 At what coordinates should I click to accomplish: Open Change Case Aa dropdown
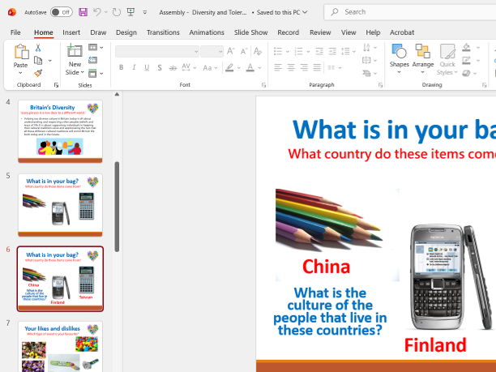click(211, 68)
